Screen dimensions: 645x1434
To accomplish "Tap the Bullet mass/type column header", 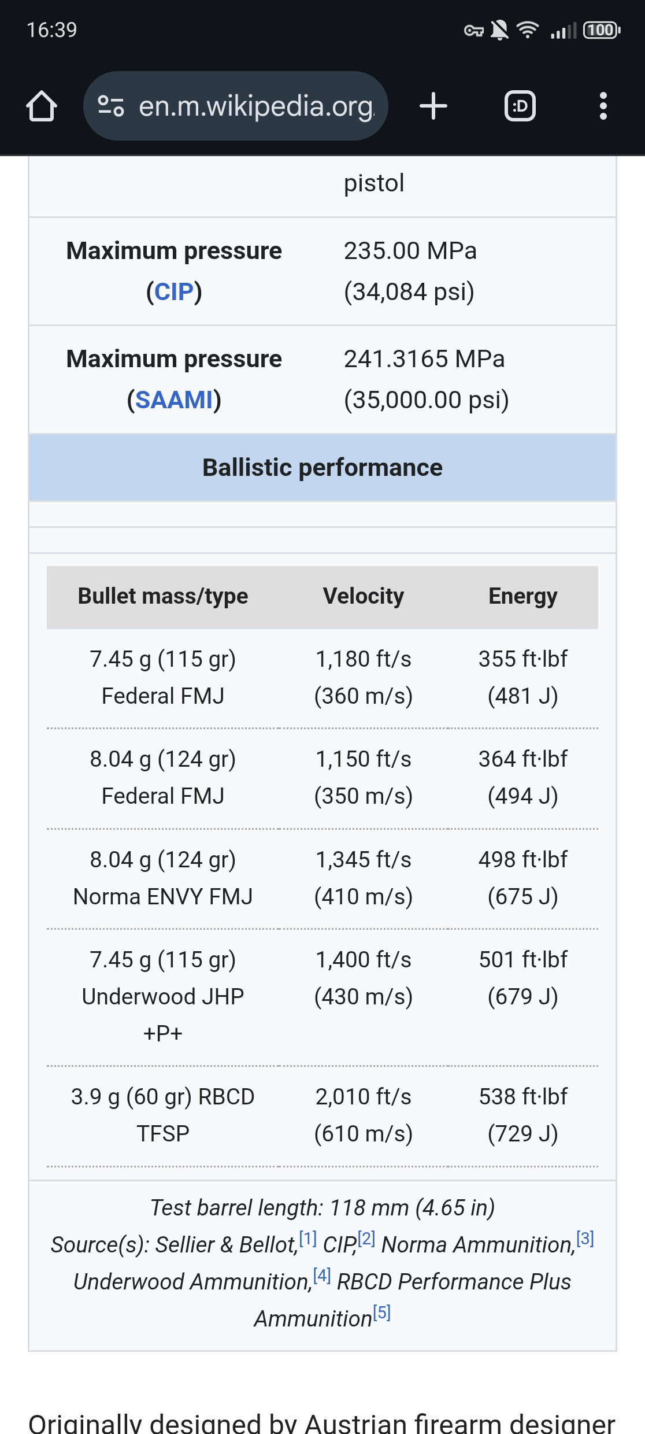I will point(163,597).
